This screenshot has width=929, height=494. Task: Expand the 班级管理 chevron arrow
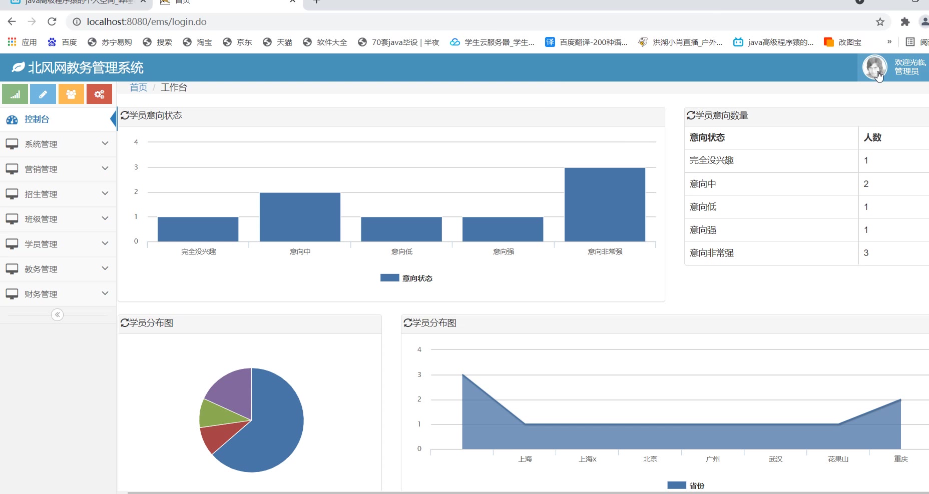(105, 218)
